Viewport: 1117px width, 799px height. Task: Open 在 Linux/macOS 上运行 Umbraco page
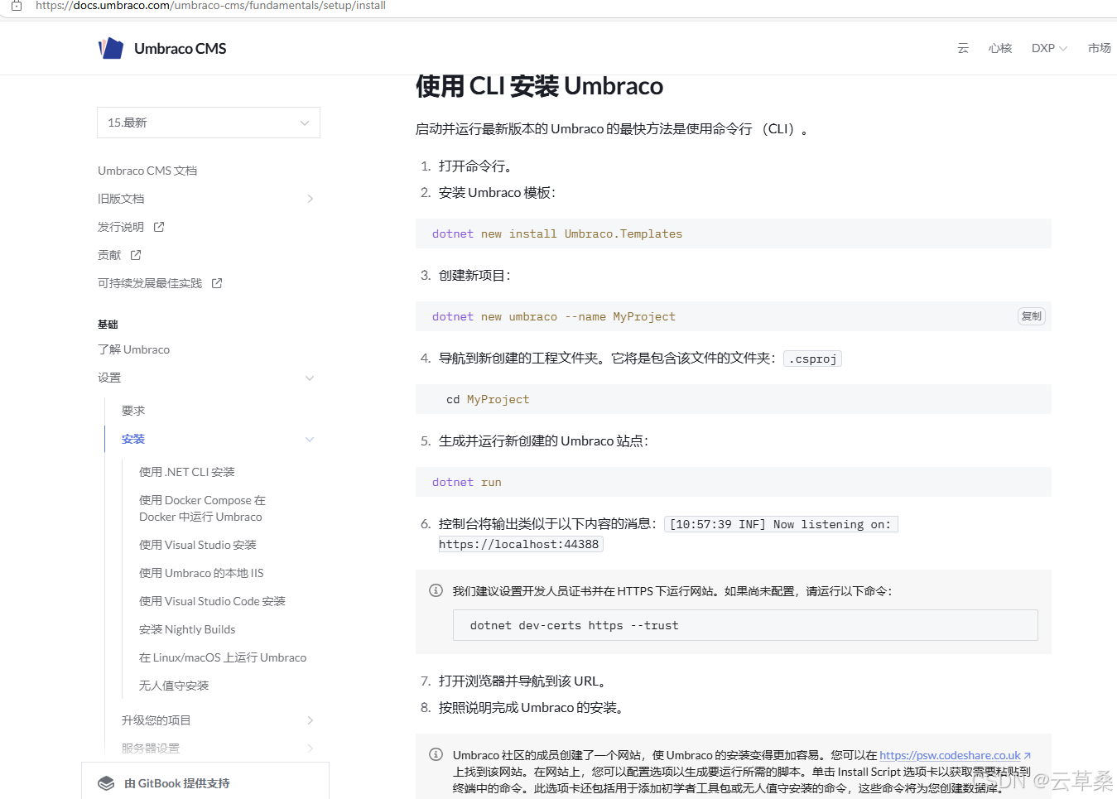click(223, 657)
